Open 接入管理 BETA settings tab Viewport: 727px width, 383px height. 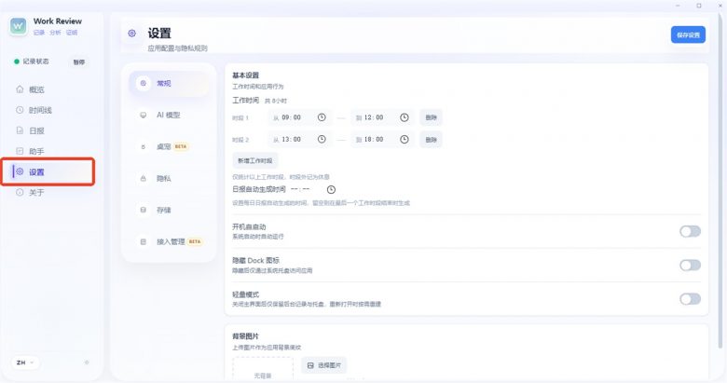pos(169,241)
